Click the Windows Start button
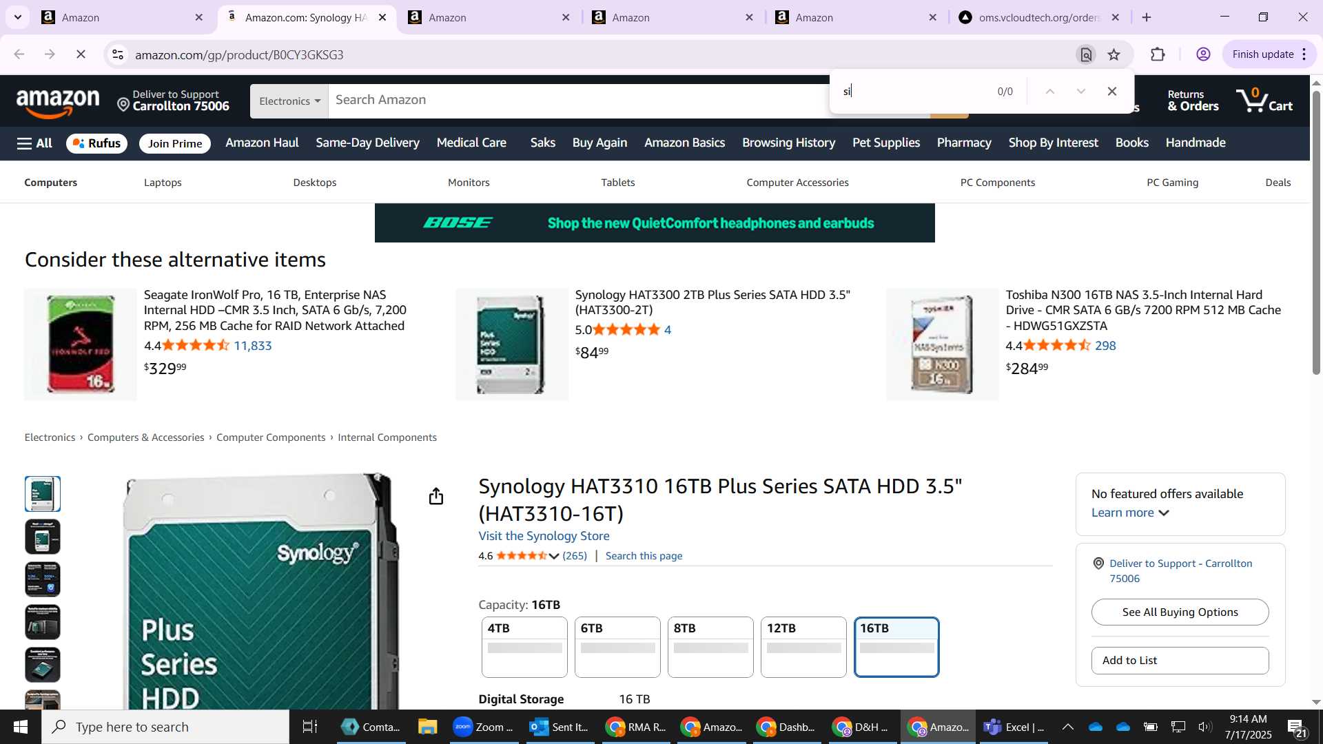 point(20,727)
